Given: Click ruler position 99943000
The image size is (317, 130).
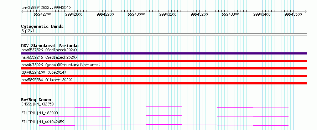Looking at the screenshot, I should 137,14.
